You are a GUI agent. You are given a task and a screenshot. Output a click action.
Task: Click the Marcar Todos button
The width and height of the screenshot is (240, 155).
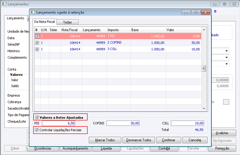105,140
